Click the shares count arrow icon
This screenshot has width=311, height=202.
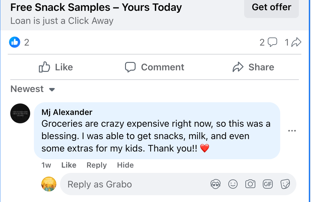coord(297,42)
